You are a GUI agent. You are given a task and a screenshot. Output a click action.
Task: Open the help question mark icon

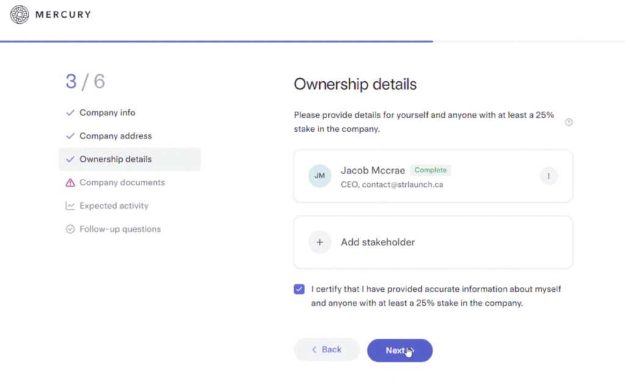click(x=569, y=122)
